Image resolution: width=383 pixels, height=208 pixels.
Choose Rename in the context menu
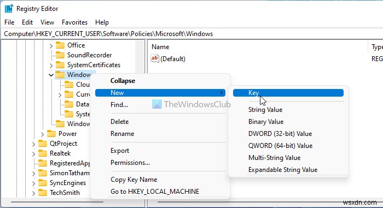[x=160, y=134]
